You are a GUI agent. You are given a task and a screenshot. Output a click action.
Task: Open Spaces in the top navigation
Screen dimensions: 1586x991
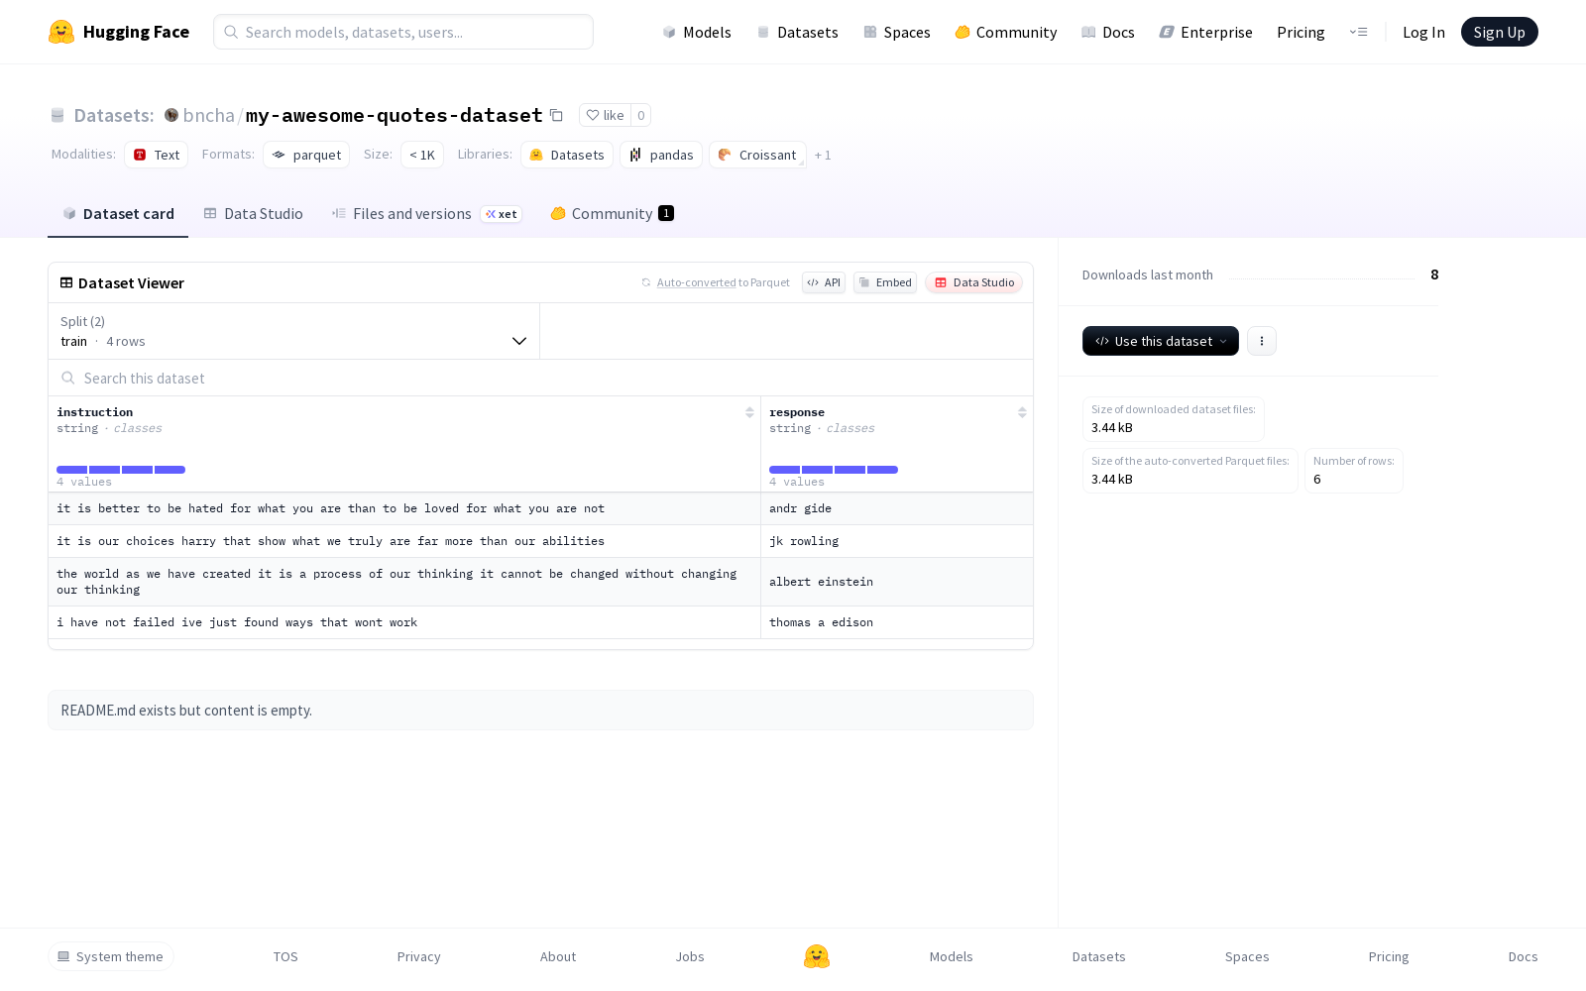(897, 32)
